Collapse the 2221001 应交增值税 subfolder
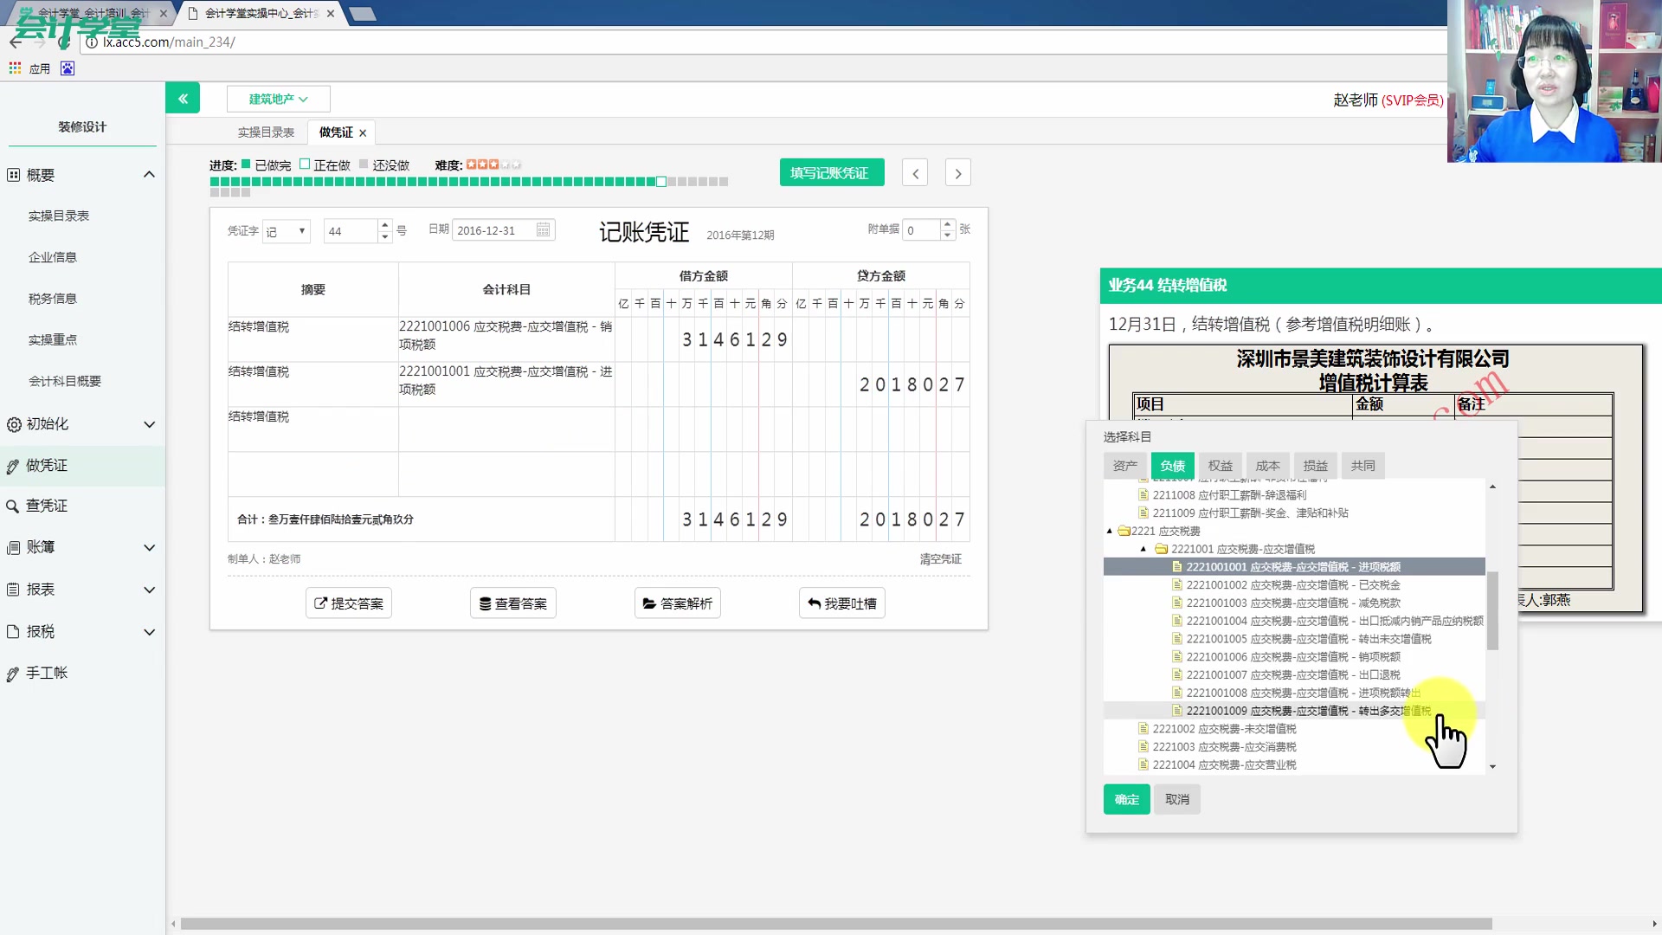 pyautogui.click(x=1143, y=549)
